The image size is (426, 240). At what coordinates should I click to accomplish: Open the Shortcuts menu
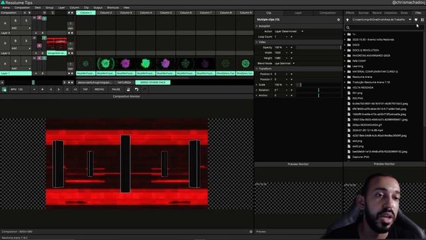(112, 7)
